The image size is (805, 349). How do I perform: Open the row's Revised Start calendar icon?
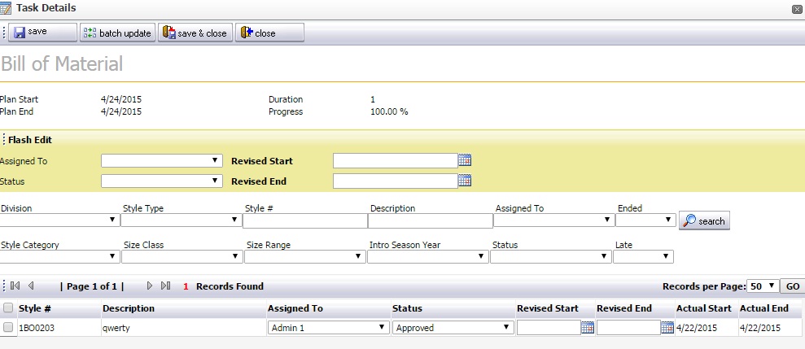(x=588, y=328)
